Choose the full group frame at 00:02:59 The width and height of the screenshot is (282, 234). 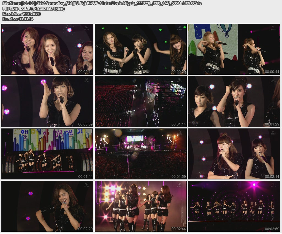click(x=234, y=206)
